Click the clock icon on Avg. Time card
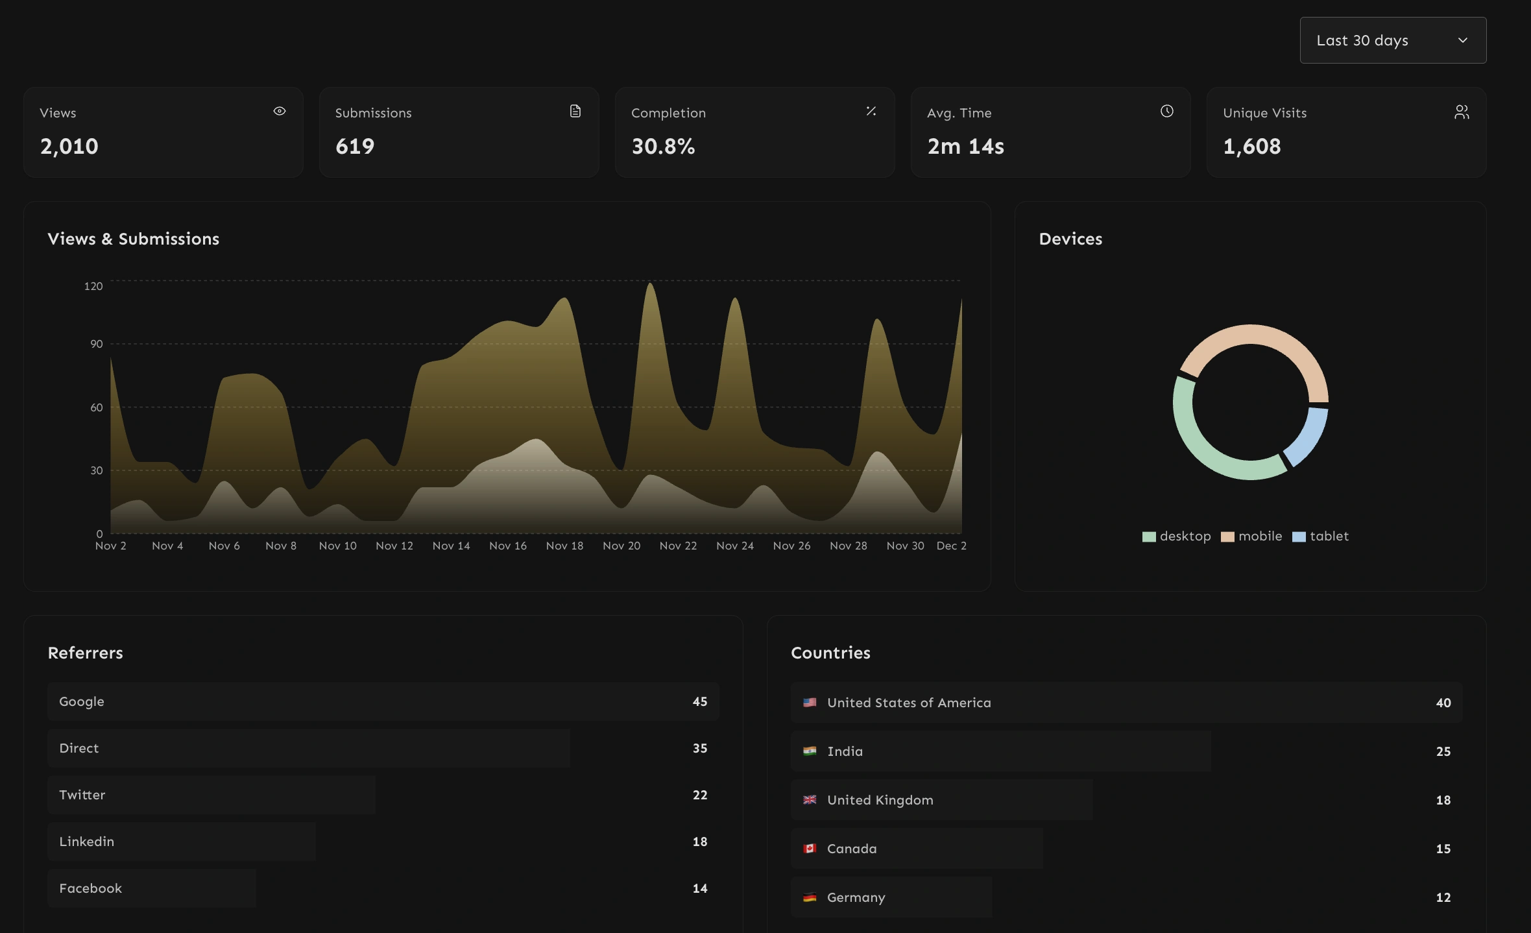The width and height of the screenshot is (1531, 933). coord(1167,111)
